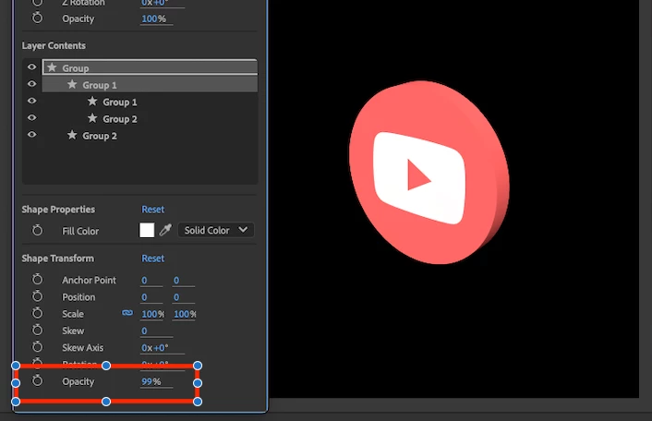Click the second Position value field
This screenshot has height=421, width=652.
point(184,297)
